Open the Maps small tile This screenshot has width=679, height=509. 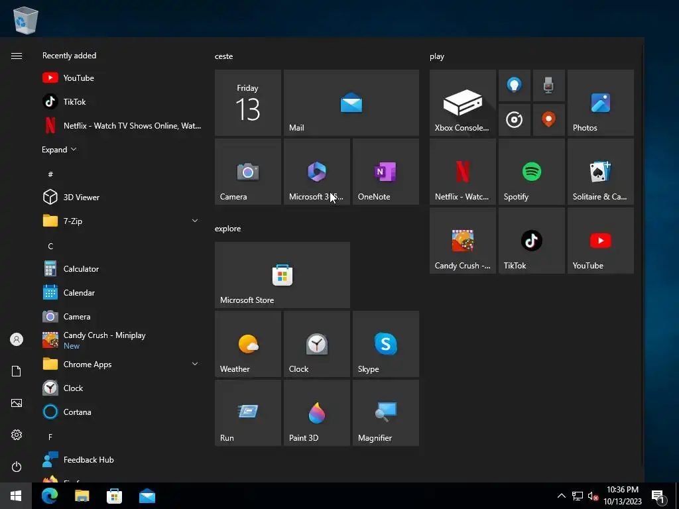click(x=548, y=120)
